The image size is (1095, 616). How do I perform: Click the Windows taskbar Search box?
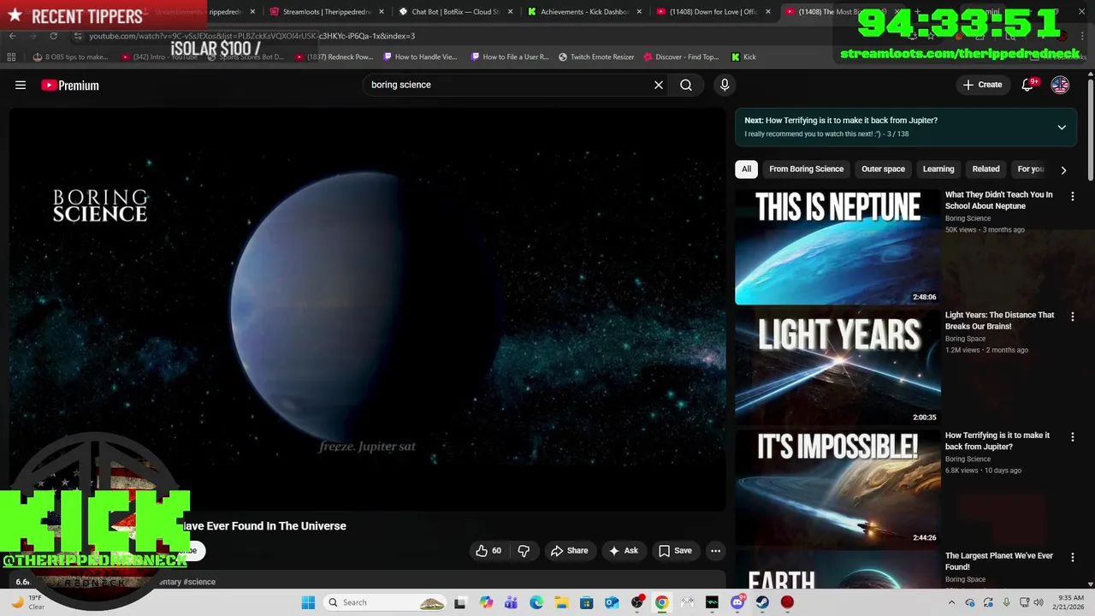[385, 602]
